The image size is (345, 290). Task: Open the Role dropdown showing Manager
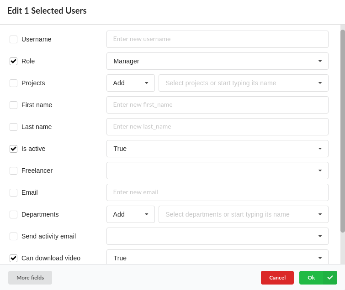tap(217, 61)
